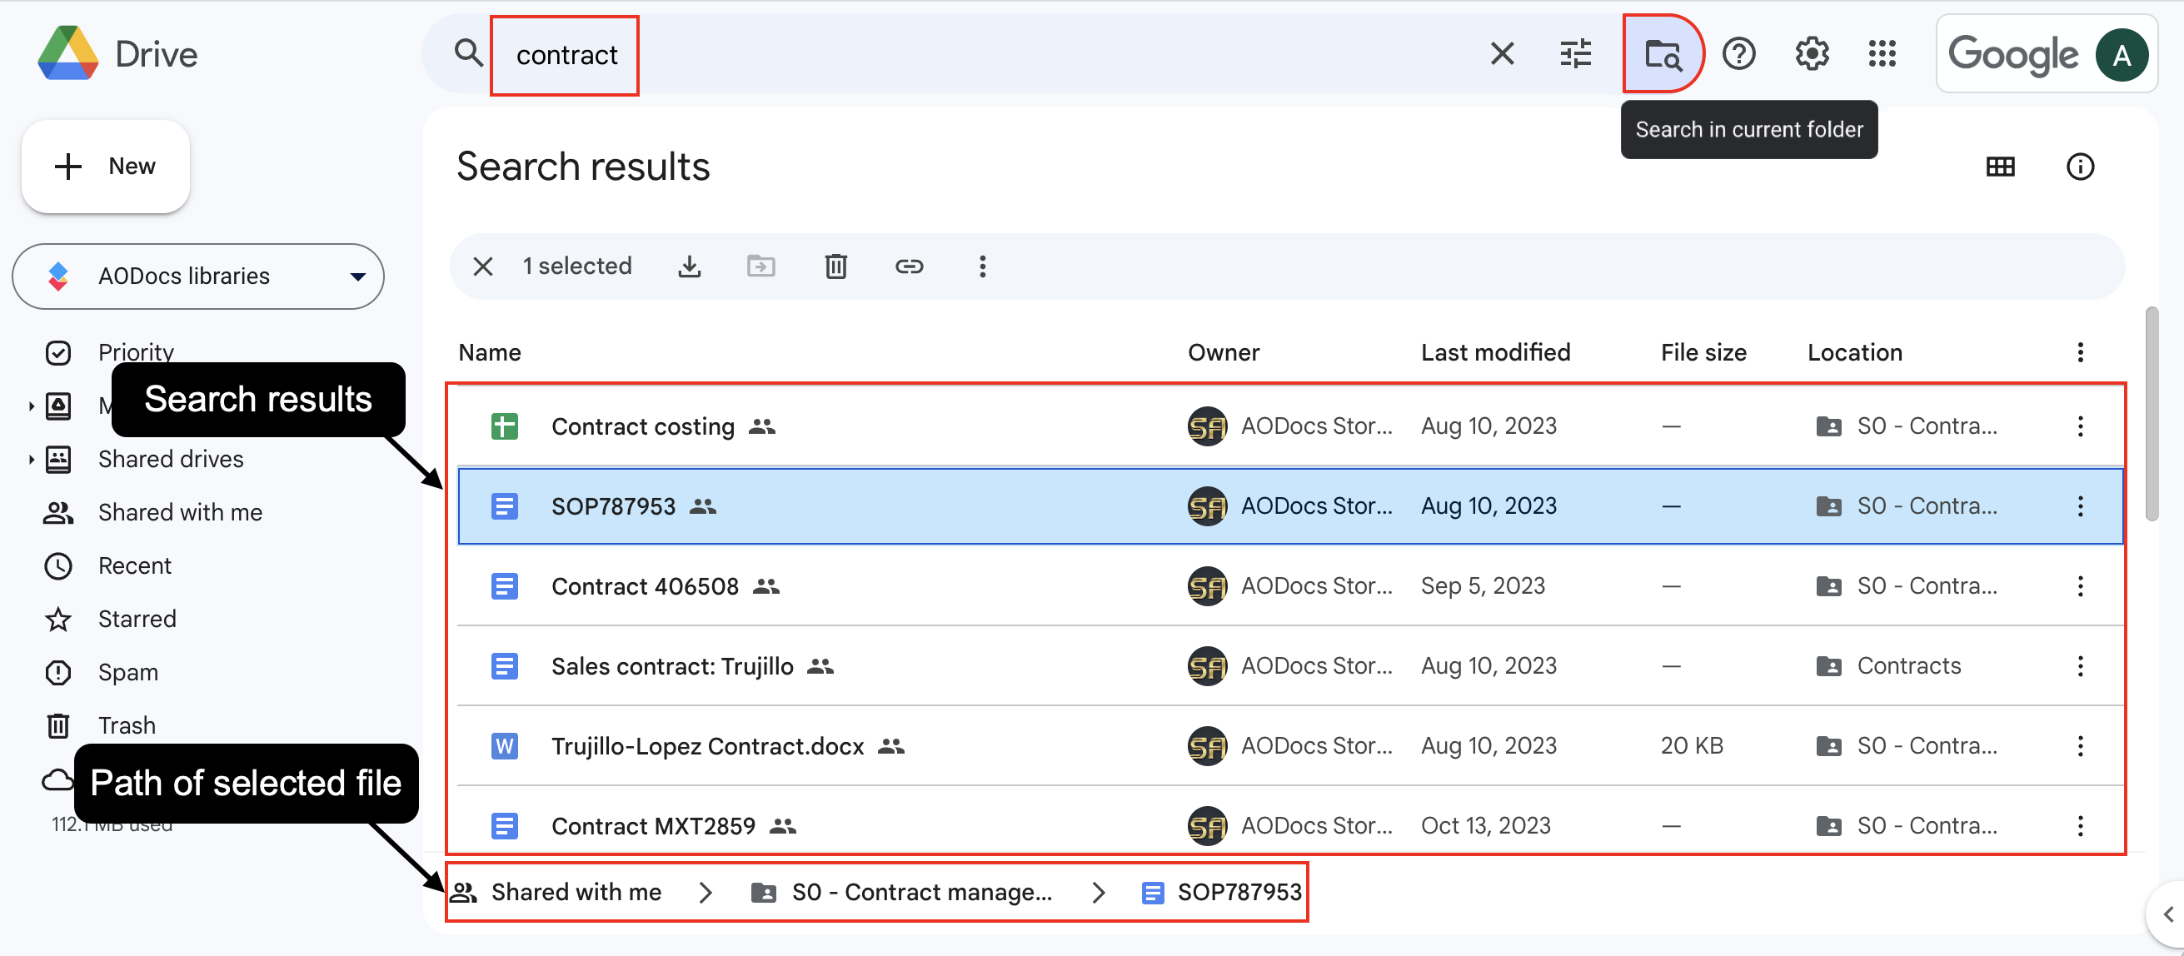
Task: Click AODocs Stor... owner of Contract 406508
Action: click(x=1289, y=585)
